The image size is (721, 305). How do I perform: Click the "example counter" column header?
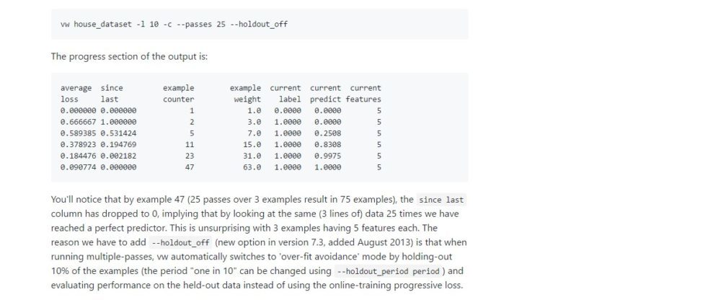[179, 93]
